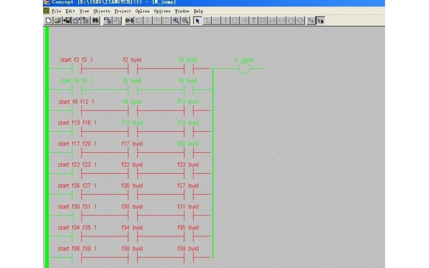Click the New file icon in toolbar

tap(48, 20)
